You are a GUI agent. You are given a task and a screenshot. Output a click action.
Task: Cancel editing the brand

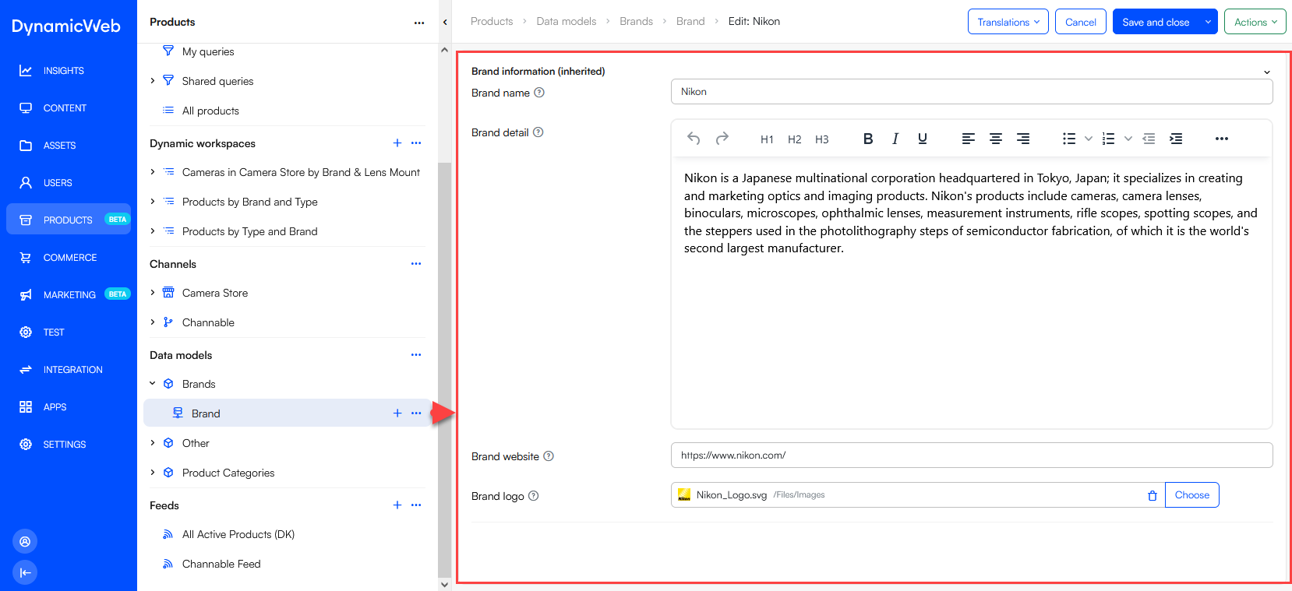click(x=1081, y=22)
